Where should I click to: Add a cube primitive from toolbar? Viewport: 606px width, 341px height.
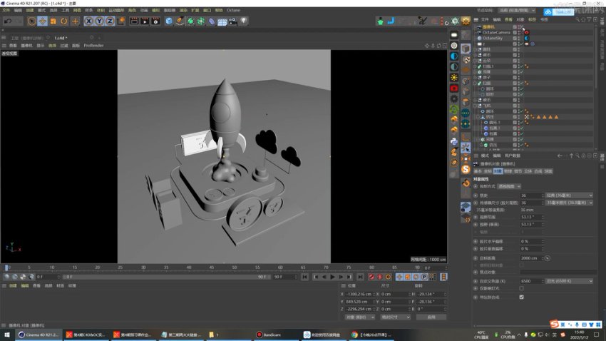(x=169, y=21)
